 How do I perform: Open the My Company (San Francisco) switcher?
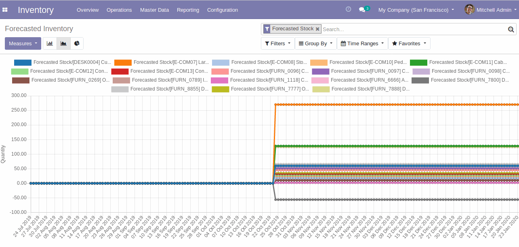(416, 10)
